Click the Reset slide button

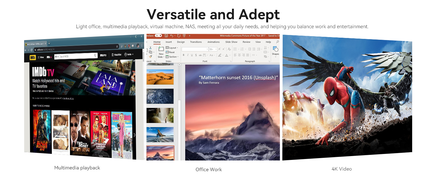(x=170, y=52)
